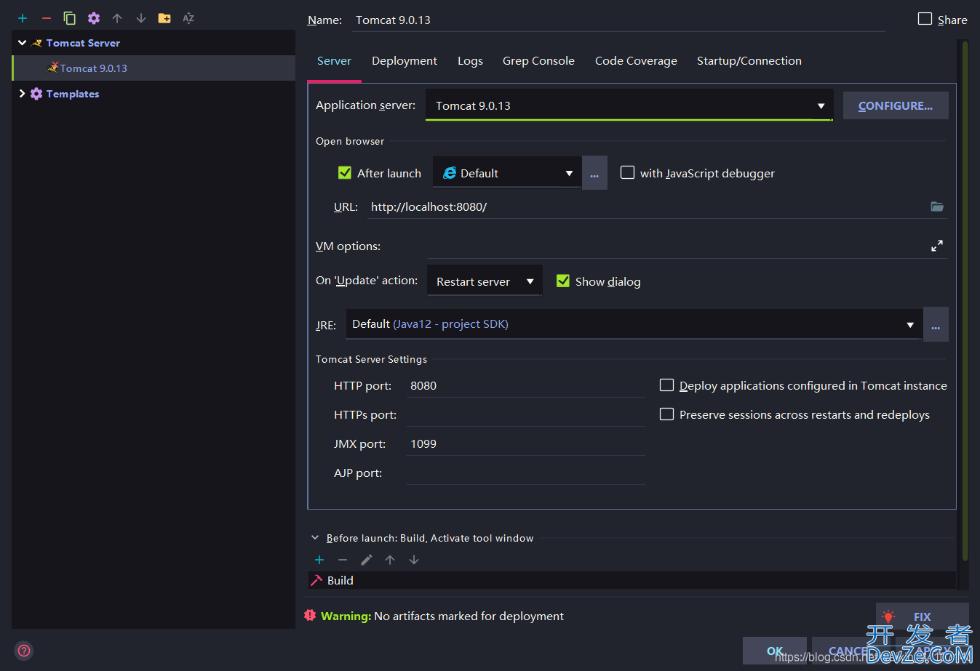Switch to the Deployment tab
980x671 pixels.
[405, 61]
